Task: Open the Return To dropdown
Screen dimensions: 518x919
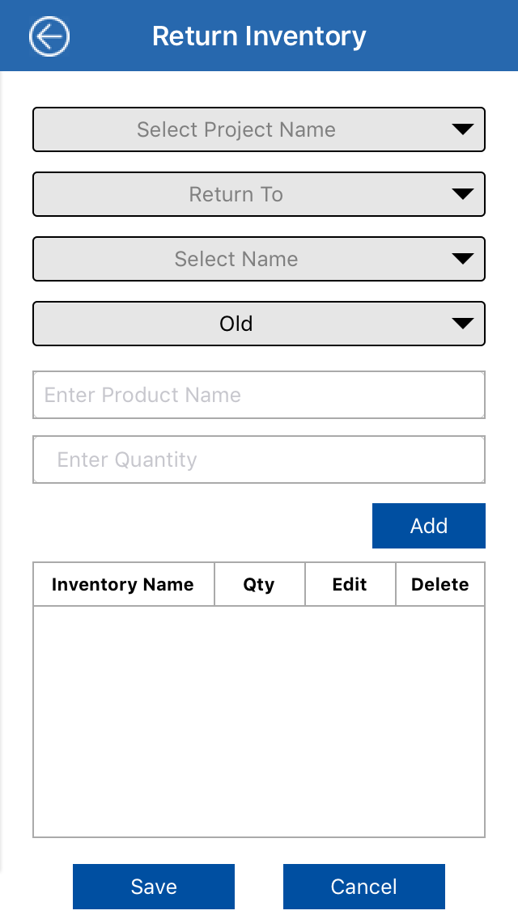Action: point(236,194)
